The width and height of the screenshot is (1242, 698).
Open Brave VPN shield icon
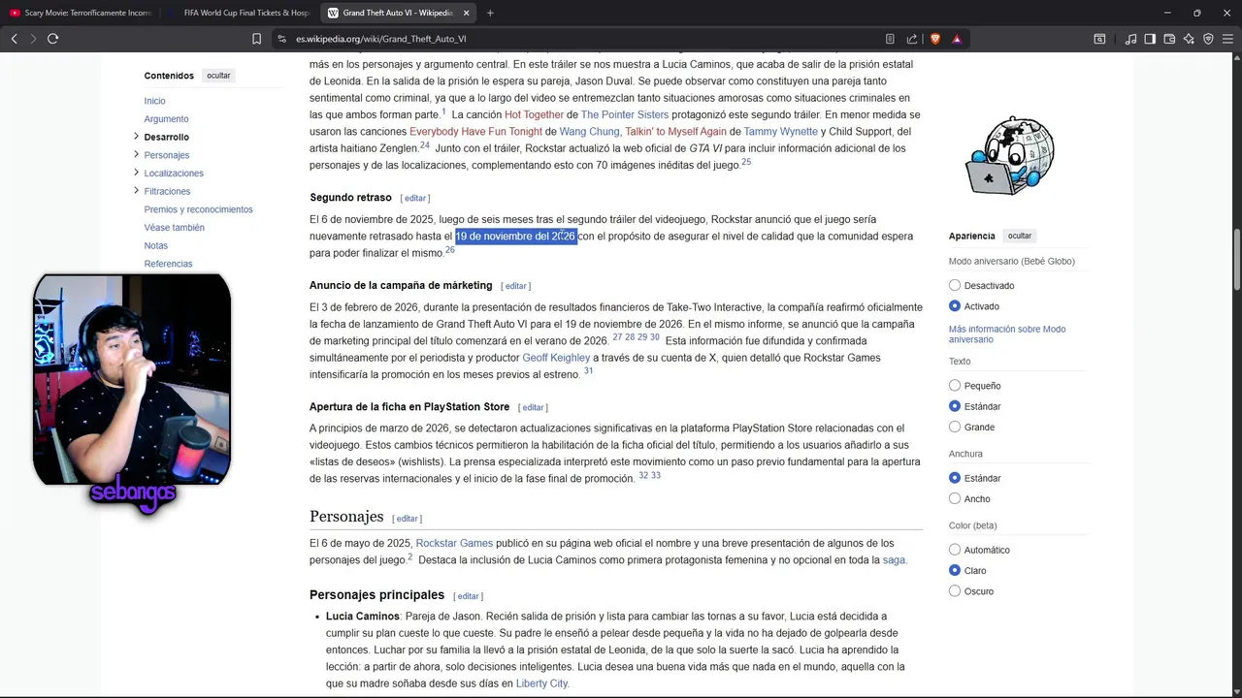click(x=1208, y=39)
